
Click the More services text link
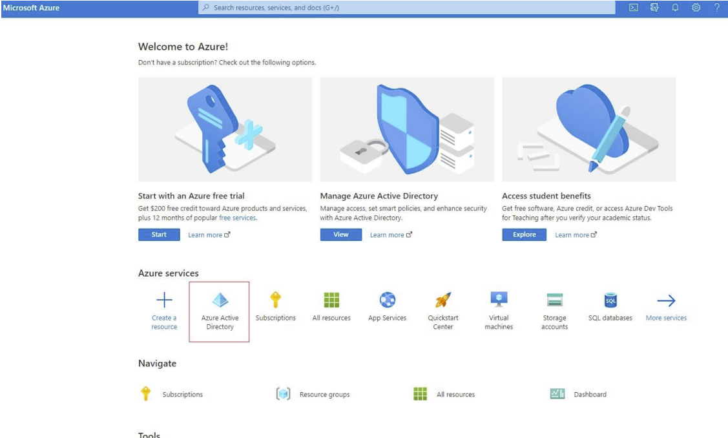point(666,318)
